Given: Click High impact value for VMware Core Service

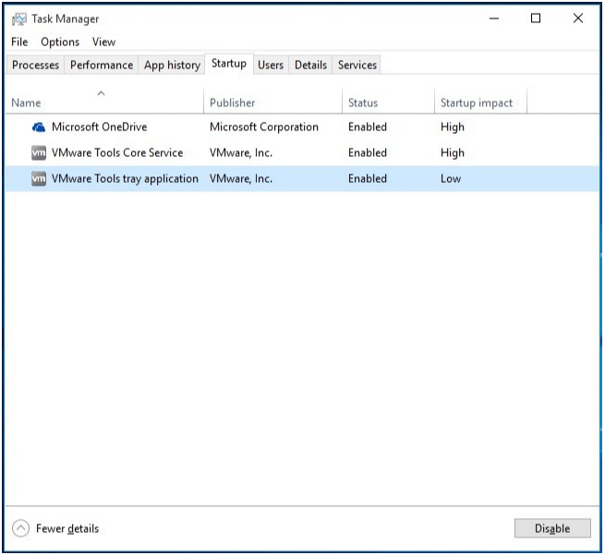Looking at the screenshot, I should coord(453,152).
